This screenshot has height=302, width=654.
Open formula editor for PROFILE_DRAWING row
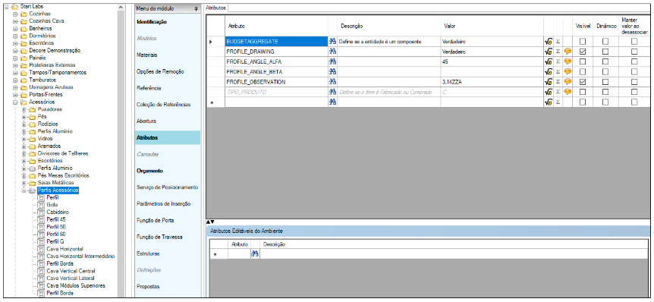pos(548,52)
